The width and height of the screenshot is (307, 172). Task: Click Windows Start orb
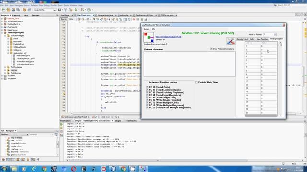pyautogui.click(x=4, y=169)
